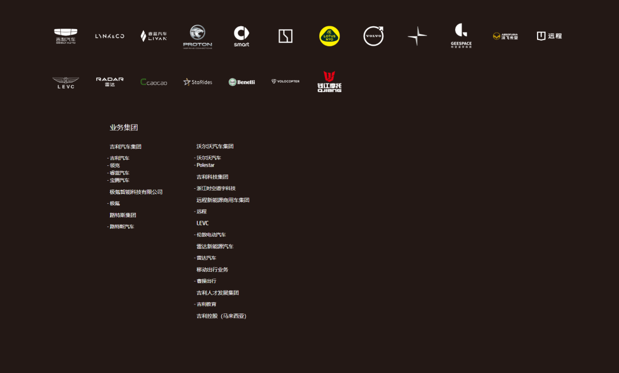Open the 伦敦电动汽车 link
Image resolution: width=619 pixels, height=373 pixels.
pyautogui.click(x=211, y=235)
